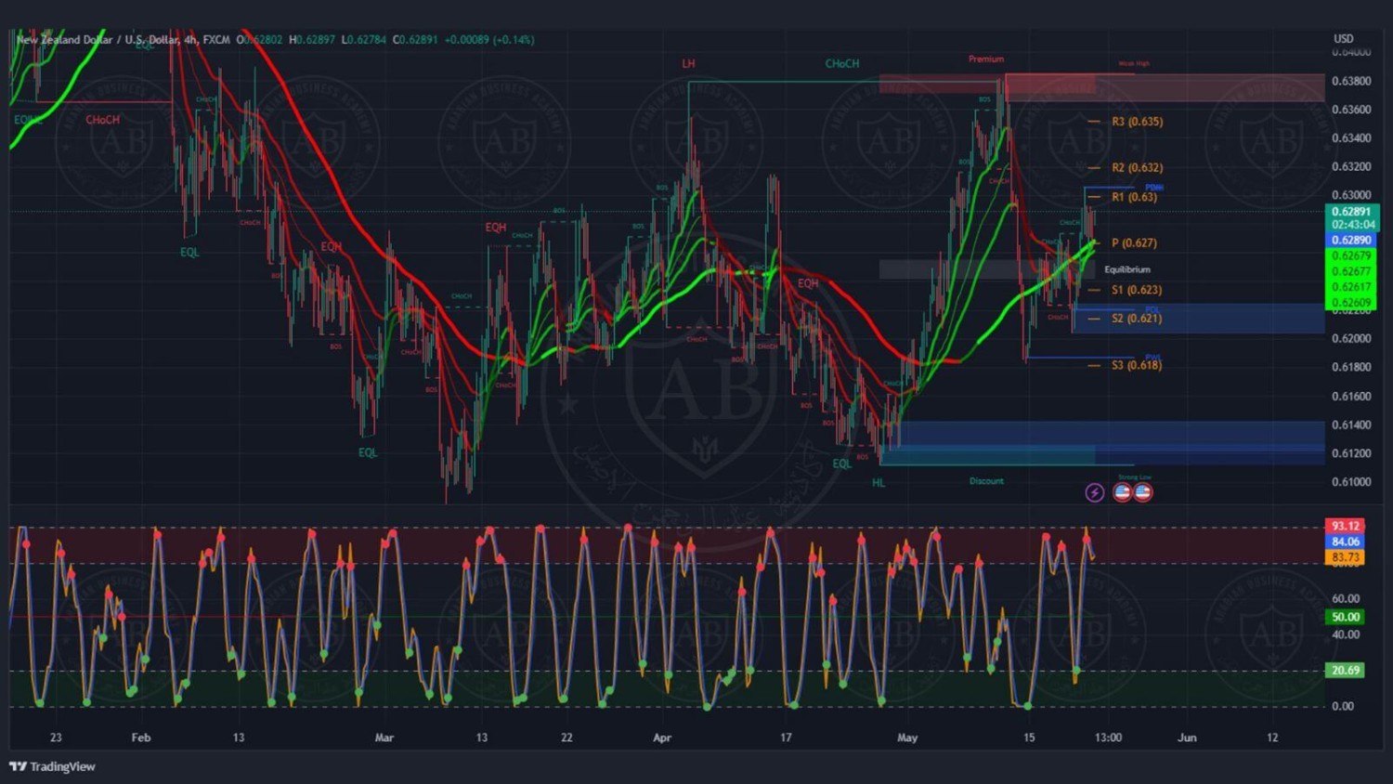1393x784 pixels.
Task: Click the Apr date on time axis
Action: tap(662, 738)
